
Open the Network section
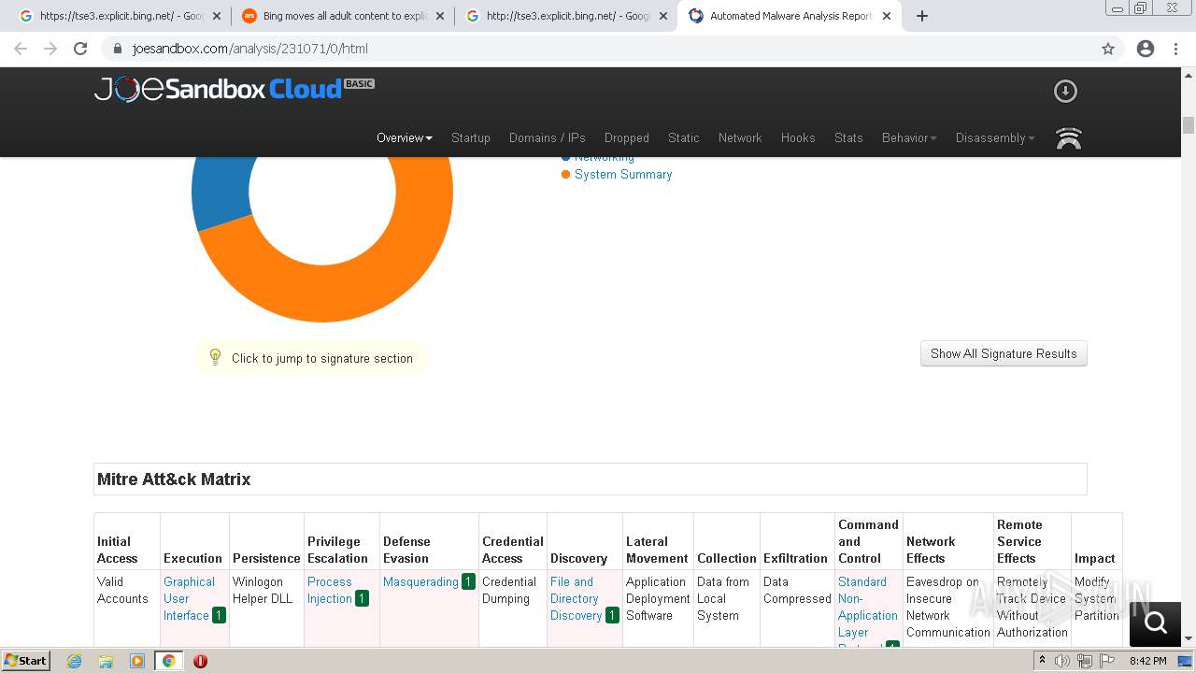coord(740,137)
